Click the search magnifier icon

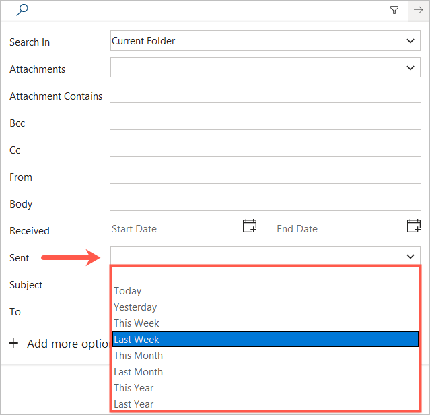tap(22, 10)
